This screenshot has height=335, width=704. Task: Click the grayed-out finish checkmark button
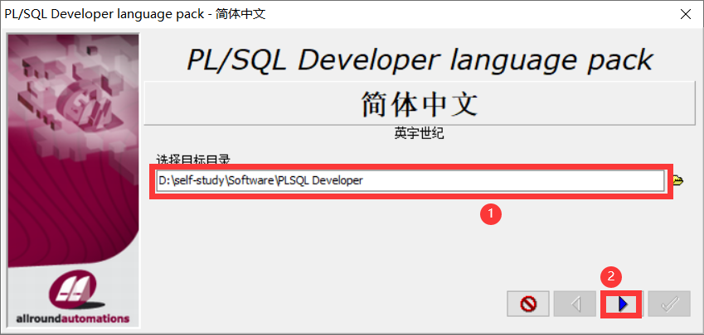pyautogui.click(x=669, y=304)
